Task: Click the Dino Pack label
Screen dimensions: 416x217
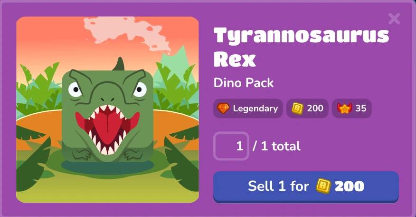Action: [244, 83]
